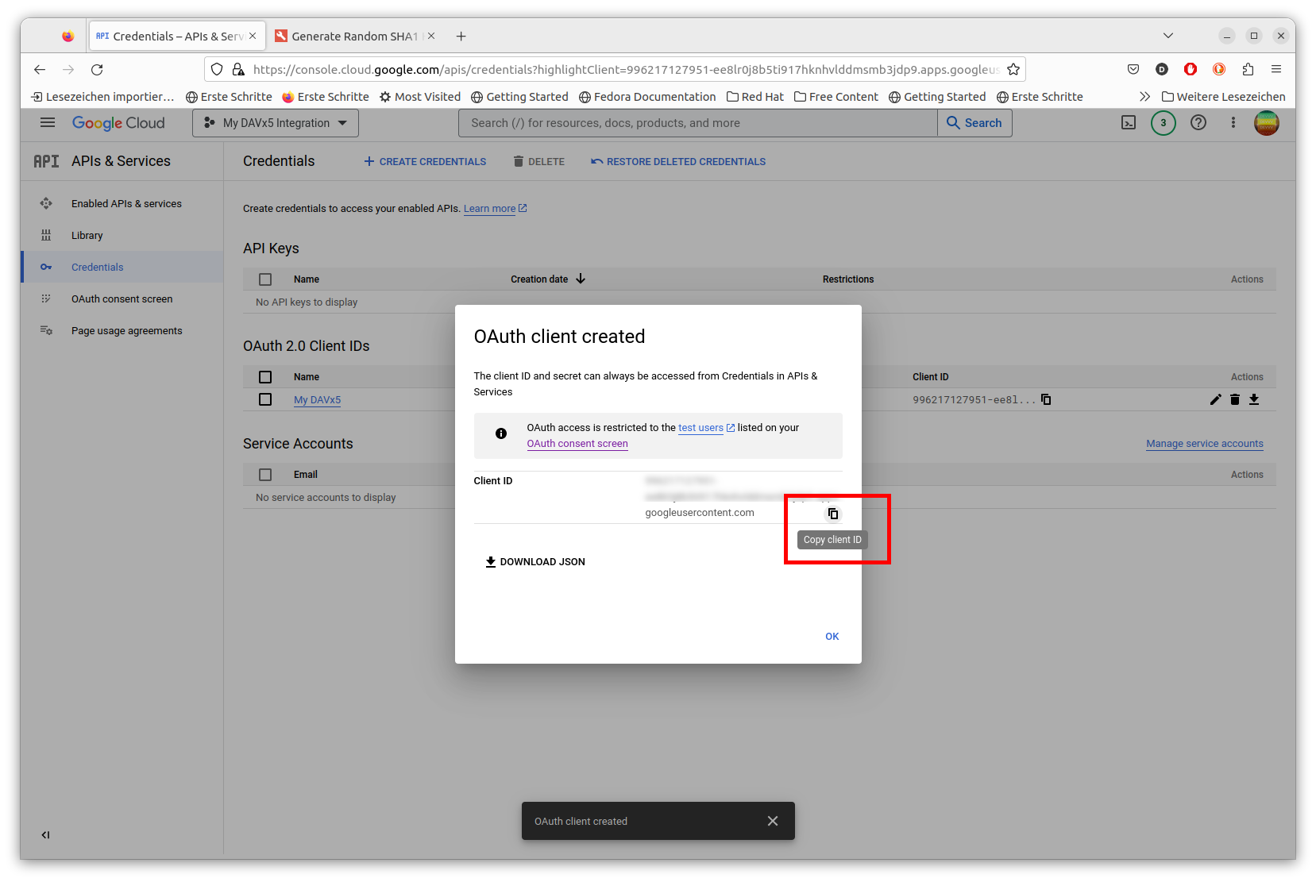Image resolution: width=1316 pixels, height=882 pixels.
Task: Close the Credentials browser tab
Action: [x=253, y=36]
